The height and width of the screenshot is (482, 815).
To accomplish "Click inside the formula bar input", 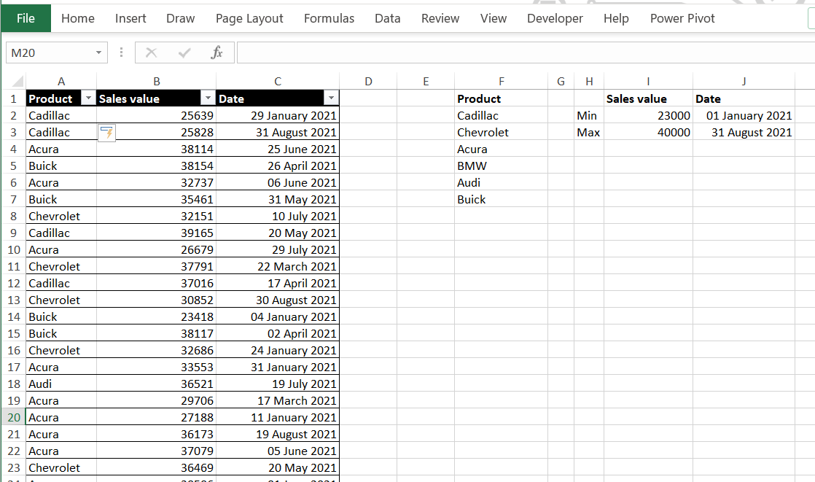I will click(x=525, y=53).
